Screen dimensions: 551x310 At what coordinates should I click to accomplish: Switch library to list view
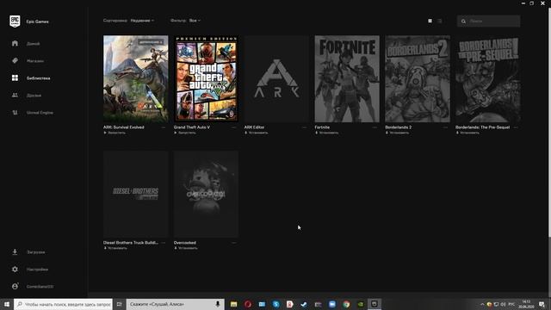(x=440, y=21)
